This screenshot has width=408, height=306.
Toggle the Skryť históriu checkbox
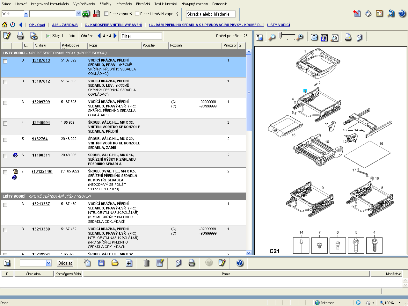pos(48,36)
